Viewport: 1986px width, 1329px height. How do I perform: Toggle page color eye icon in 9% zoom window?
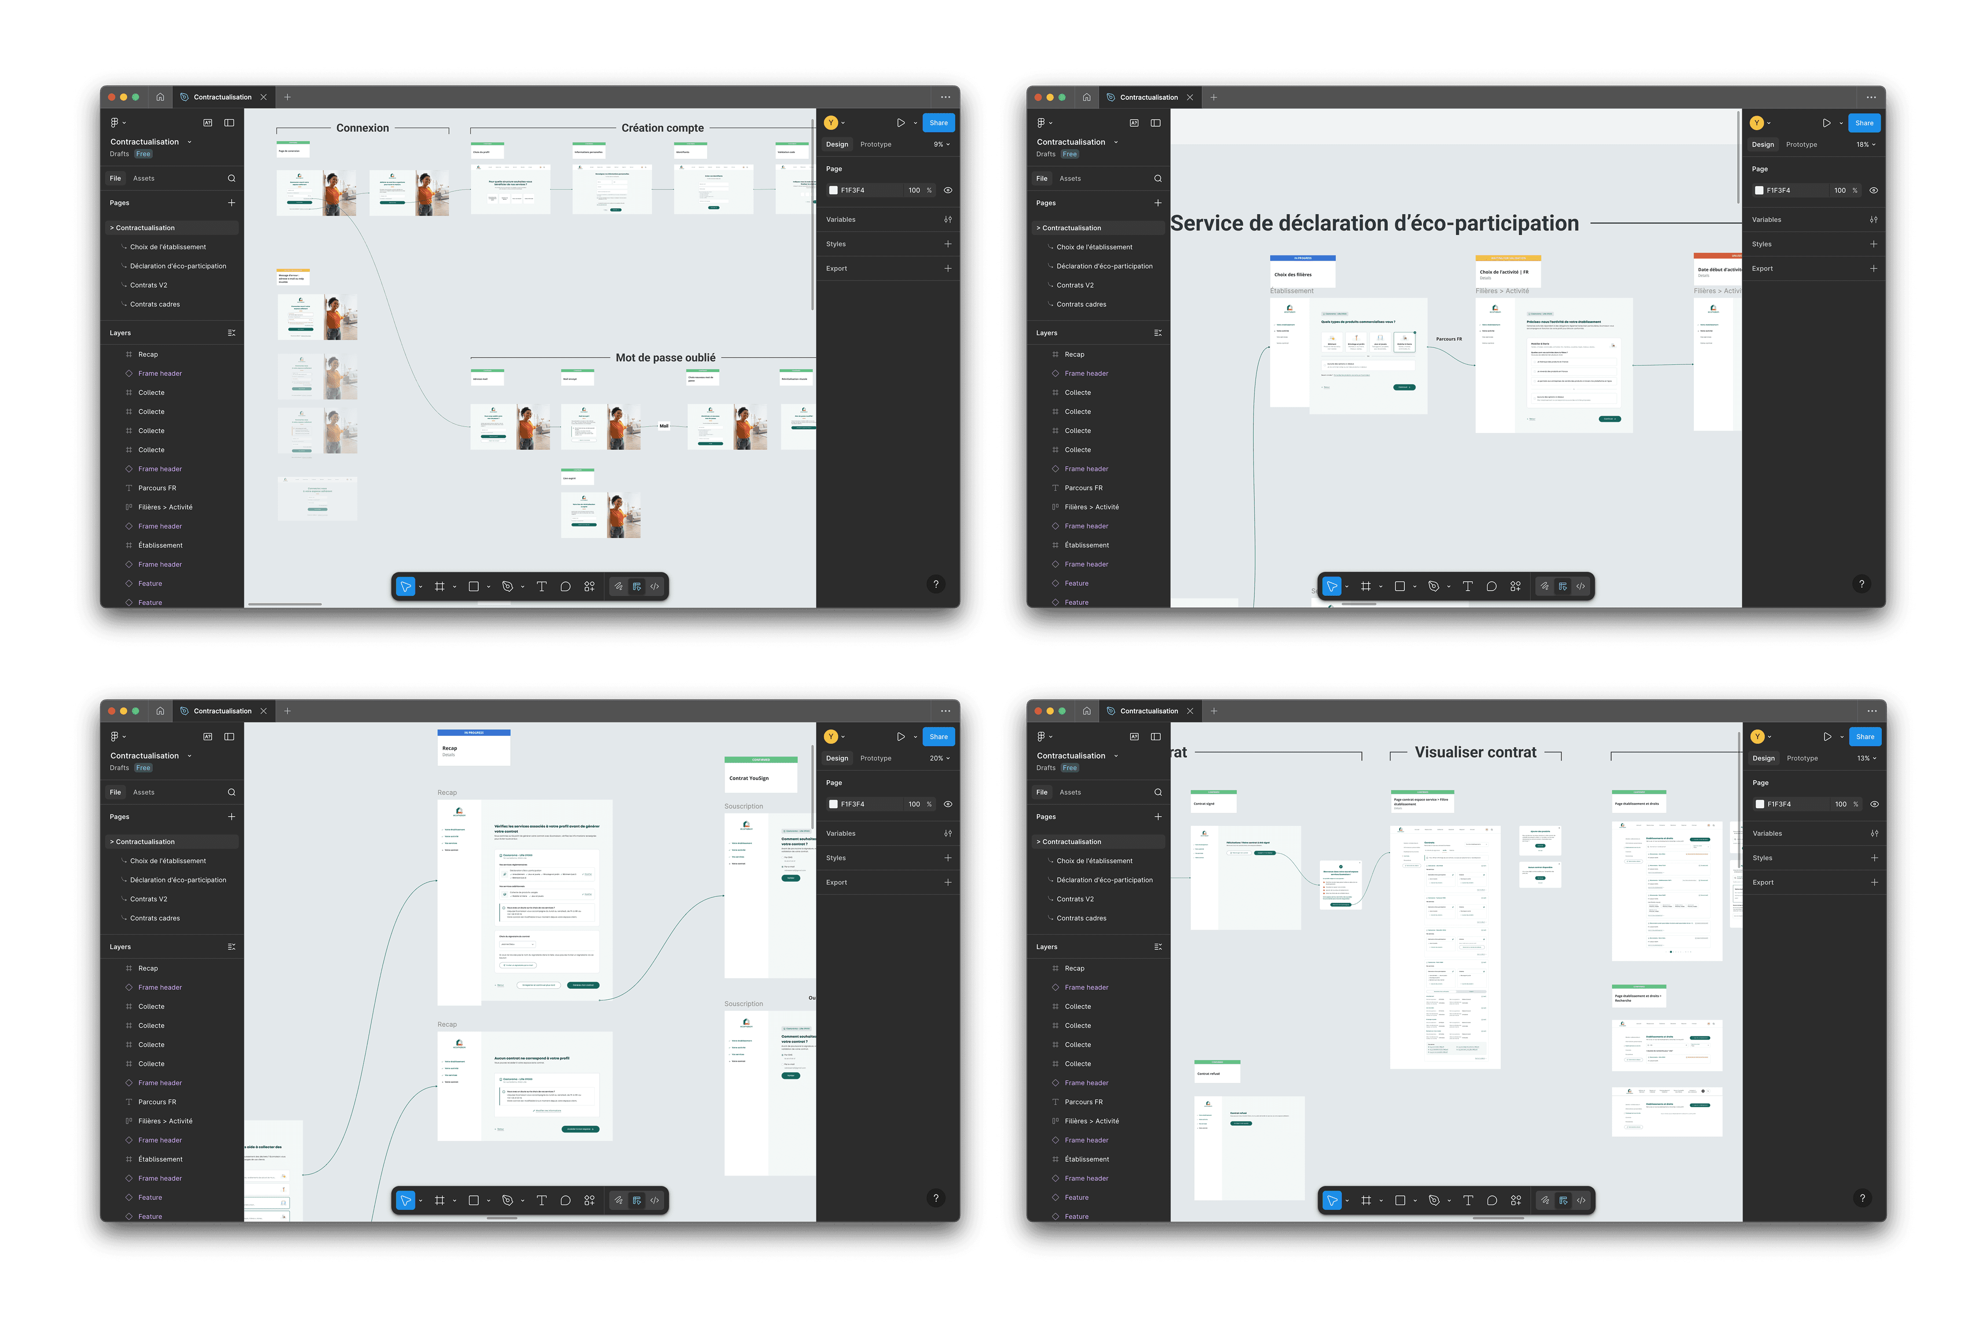[948, 191]
